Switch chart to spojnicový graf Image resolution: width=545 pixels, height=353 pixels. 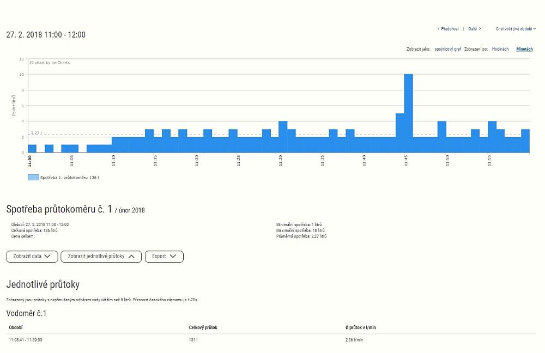(x=447, y=49)
